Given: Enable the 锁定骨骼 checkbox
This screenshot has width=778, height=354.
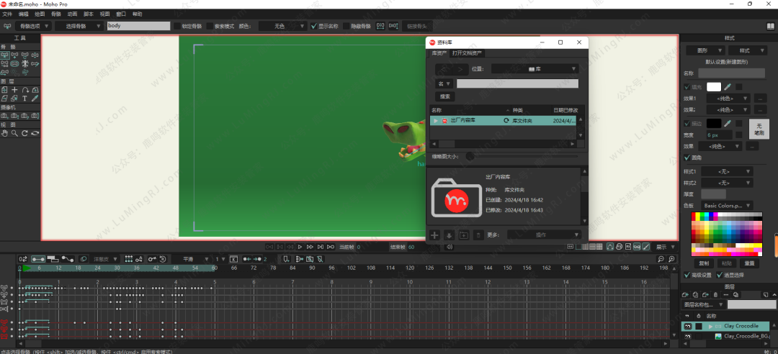Looking at the screenshot, I should pyautogui.click(x=177, y=26).
